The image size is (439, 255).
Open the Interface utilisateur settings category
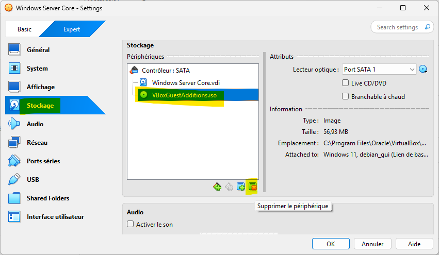55,217
